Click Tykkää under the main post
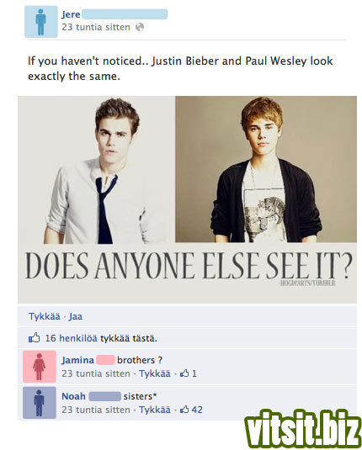Viewport: 362px width, 450px height. pos(45,316)
